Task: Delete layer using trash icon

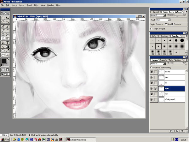Action: (x=182, y=131)
